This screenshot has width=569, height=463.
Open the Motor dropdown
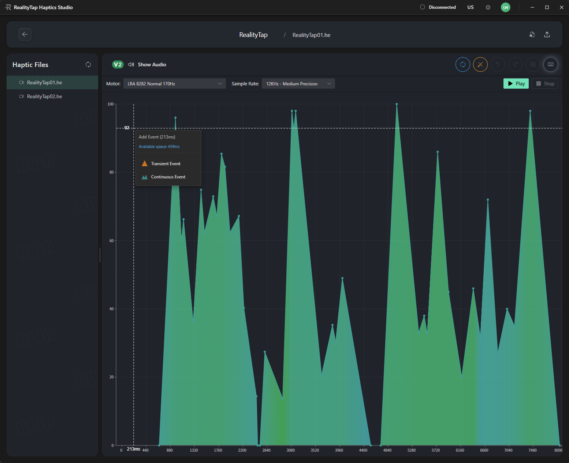click(x=175, y=84)
